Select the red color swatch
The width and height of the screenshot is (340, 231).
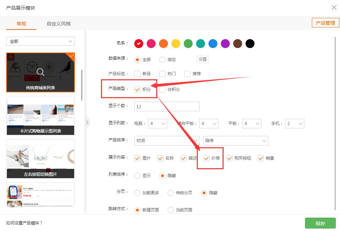pos(139,44)
